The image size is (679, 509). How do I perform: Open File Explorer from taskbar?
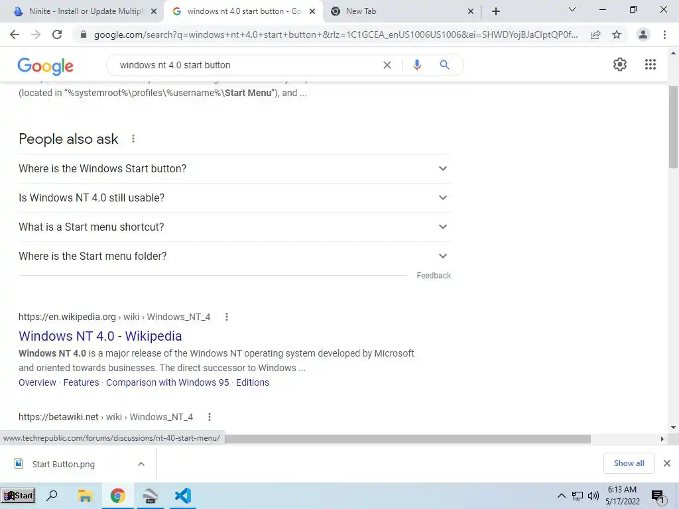[86, 496]
